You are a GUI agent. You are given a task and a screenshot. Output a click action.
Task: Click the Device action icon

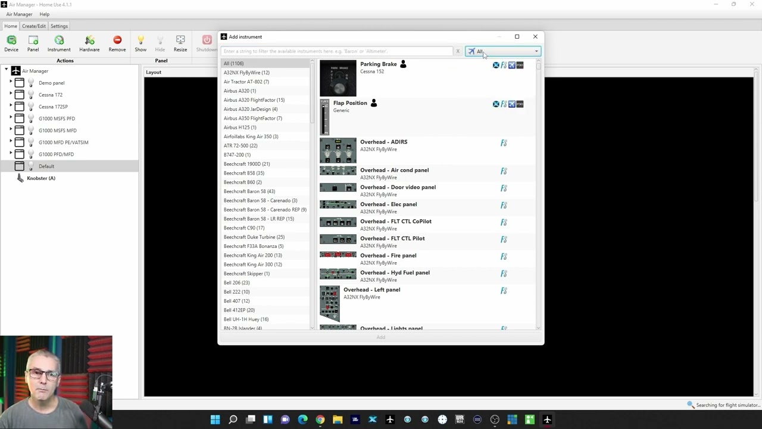coord(11,40)
